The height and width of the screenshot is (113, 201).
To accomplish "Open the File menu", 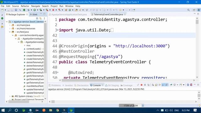I will pos(3,6).
